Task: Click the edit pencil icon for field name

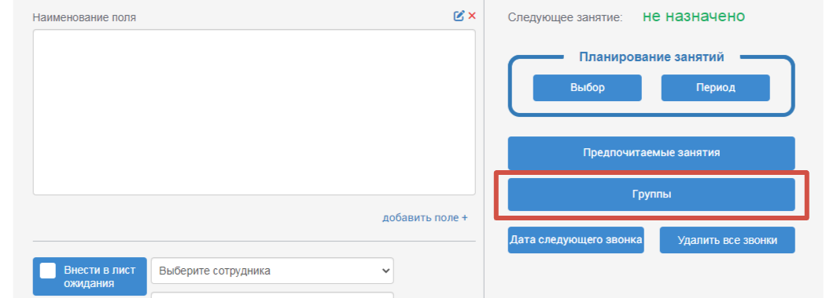Action: coord(459,16)
